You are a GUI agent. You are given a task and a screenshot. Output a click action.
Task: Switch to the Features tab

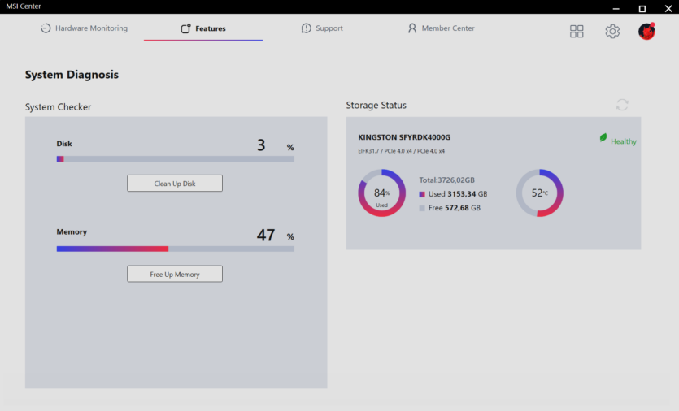tap(203, 28)
